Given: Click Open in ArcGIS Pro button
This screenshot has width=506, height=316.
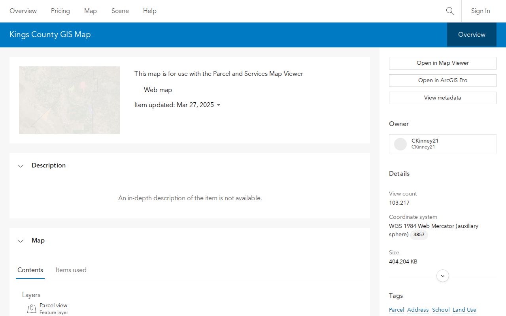Looking at the screenshot, I should (x=442, y=81).
